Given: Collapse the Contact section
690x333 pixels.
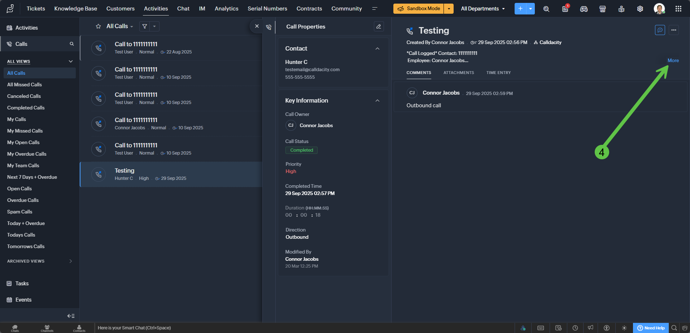Looking at the screenshot, I should pos(377,49).
